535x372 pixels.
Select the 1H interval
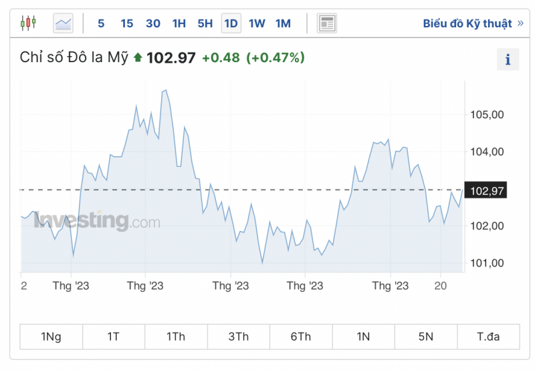point(179,23)
